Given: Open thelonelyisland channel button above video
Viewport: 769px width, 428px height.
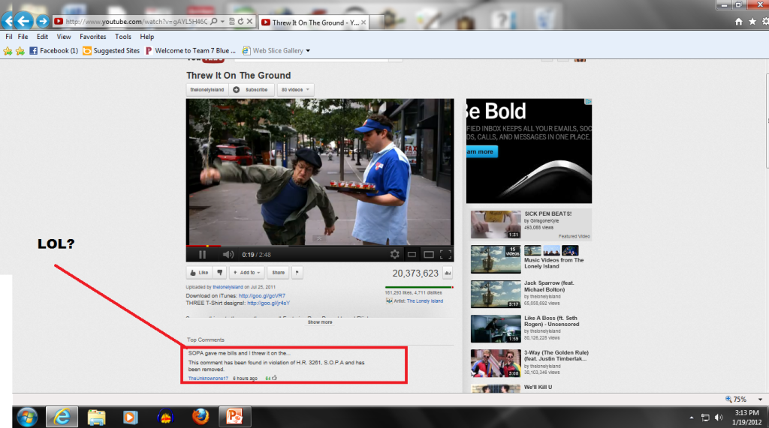Looking at the screenshot, I should click(207, 90).
